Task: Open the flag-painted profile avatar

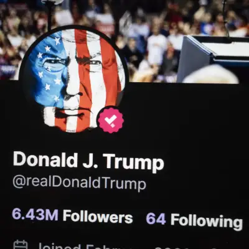Action: [73, 80]
